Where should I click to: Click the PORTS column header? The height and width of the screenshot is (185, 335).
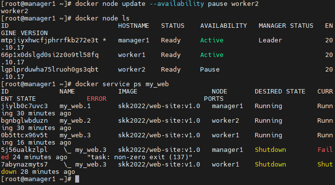(x=214, y=99)
